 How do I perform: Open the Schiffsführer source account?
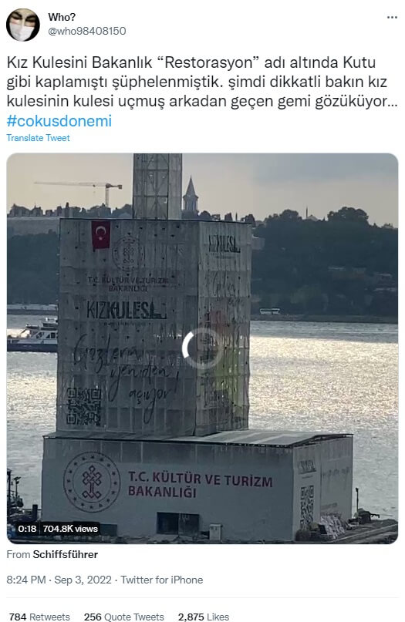(x=65, y=555)
